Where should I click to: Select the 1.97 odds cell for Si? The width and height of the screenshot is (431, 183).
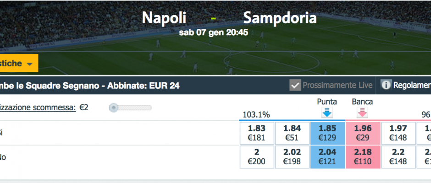[x=398, y=133]
